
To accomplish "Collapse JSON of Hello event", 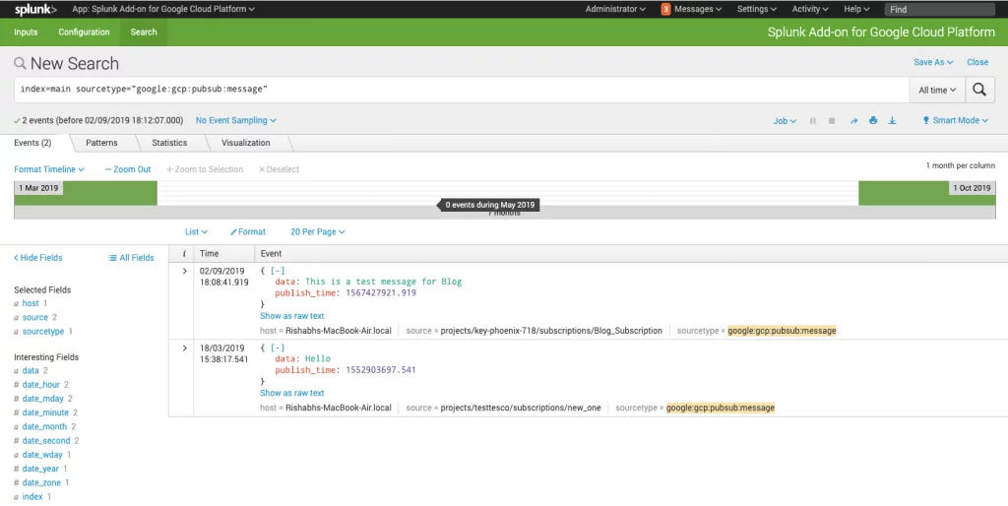I will [277, 348].
